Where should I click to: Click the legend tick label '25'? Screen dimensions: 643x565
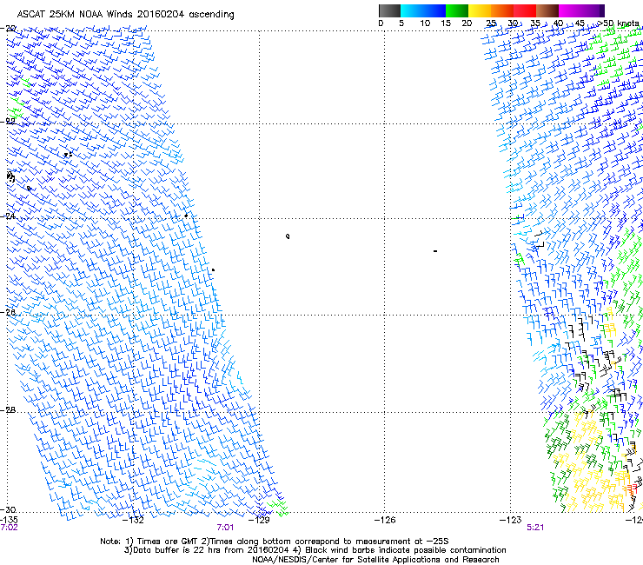[x=491, y=23]
